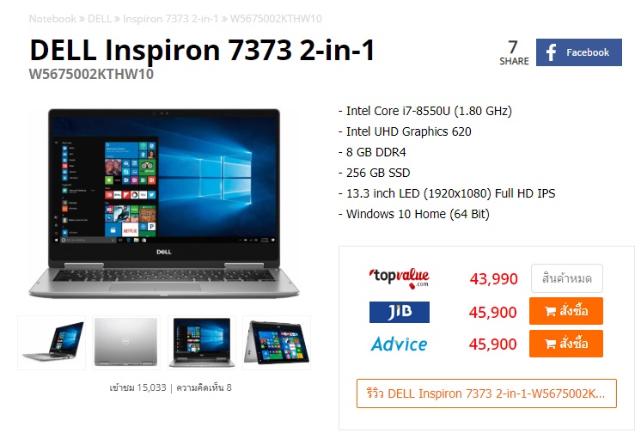This screenshot has height=439, width=641.
Task: Select the W5675002KTHW10 breadcrumb item
Action: [276, 19]
